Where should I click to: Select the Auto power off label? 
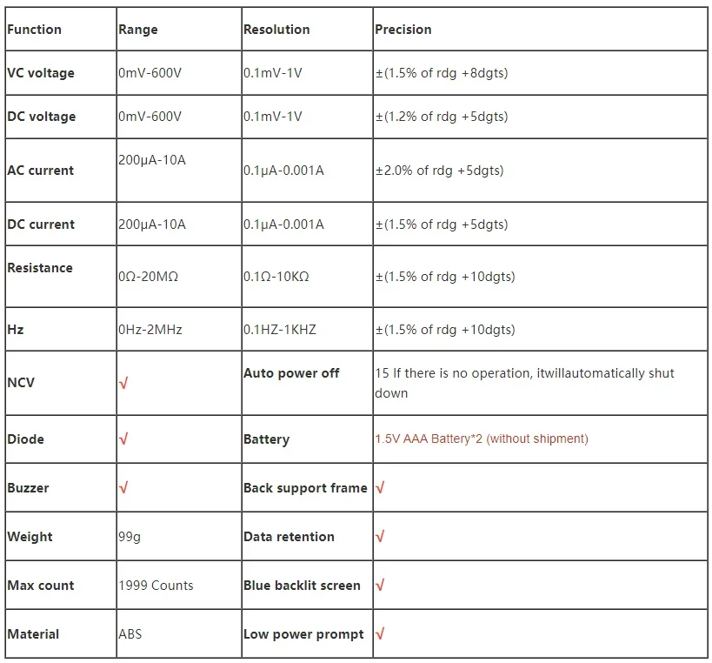291,373
